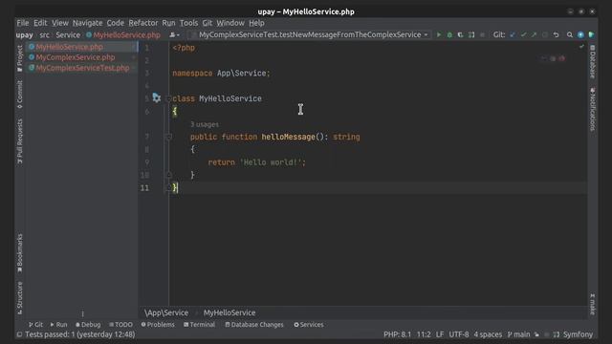Click MyHelloService editor breadcrumb at bottom
Image resolution: width=612 pixels, height=344 pixels.
tap(229, 312)
